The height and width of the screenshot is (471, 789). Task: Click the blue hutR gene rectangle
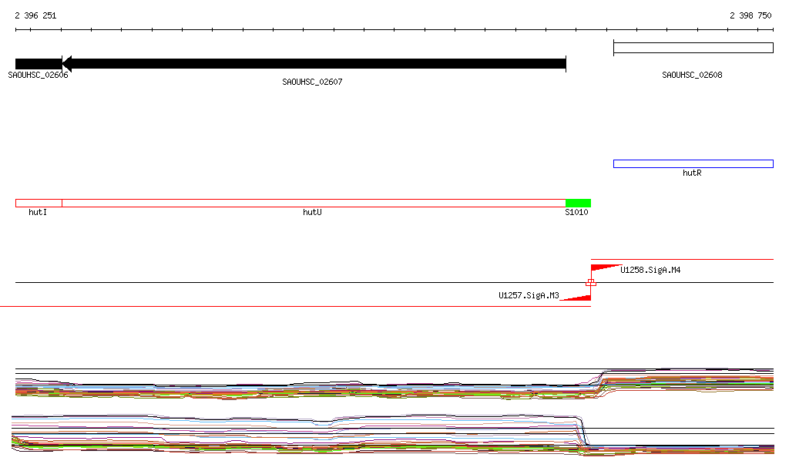(693, 163)
